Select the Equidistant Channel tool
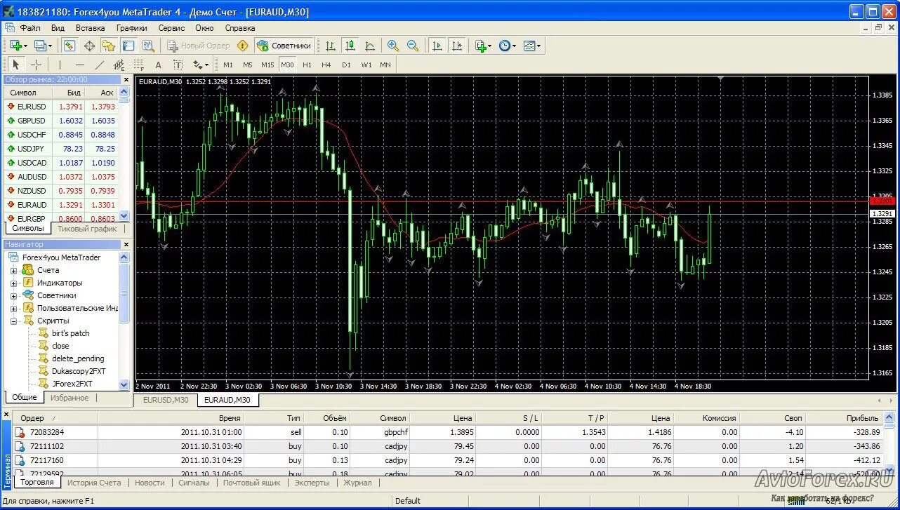Image resolution: width=900 pixels, height=510 pixels. click(119, 65)
